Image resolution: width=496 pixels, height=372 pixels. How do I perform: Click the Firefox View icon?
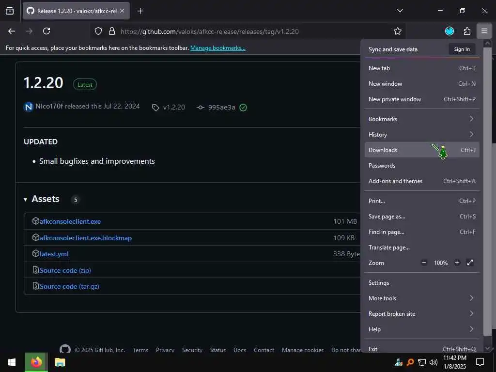tap(10, 11)
